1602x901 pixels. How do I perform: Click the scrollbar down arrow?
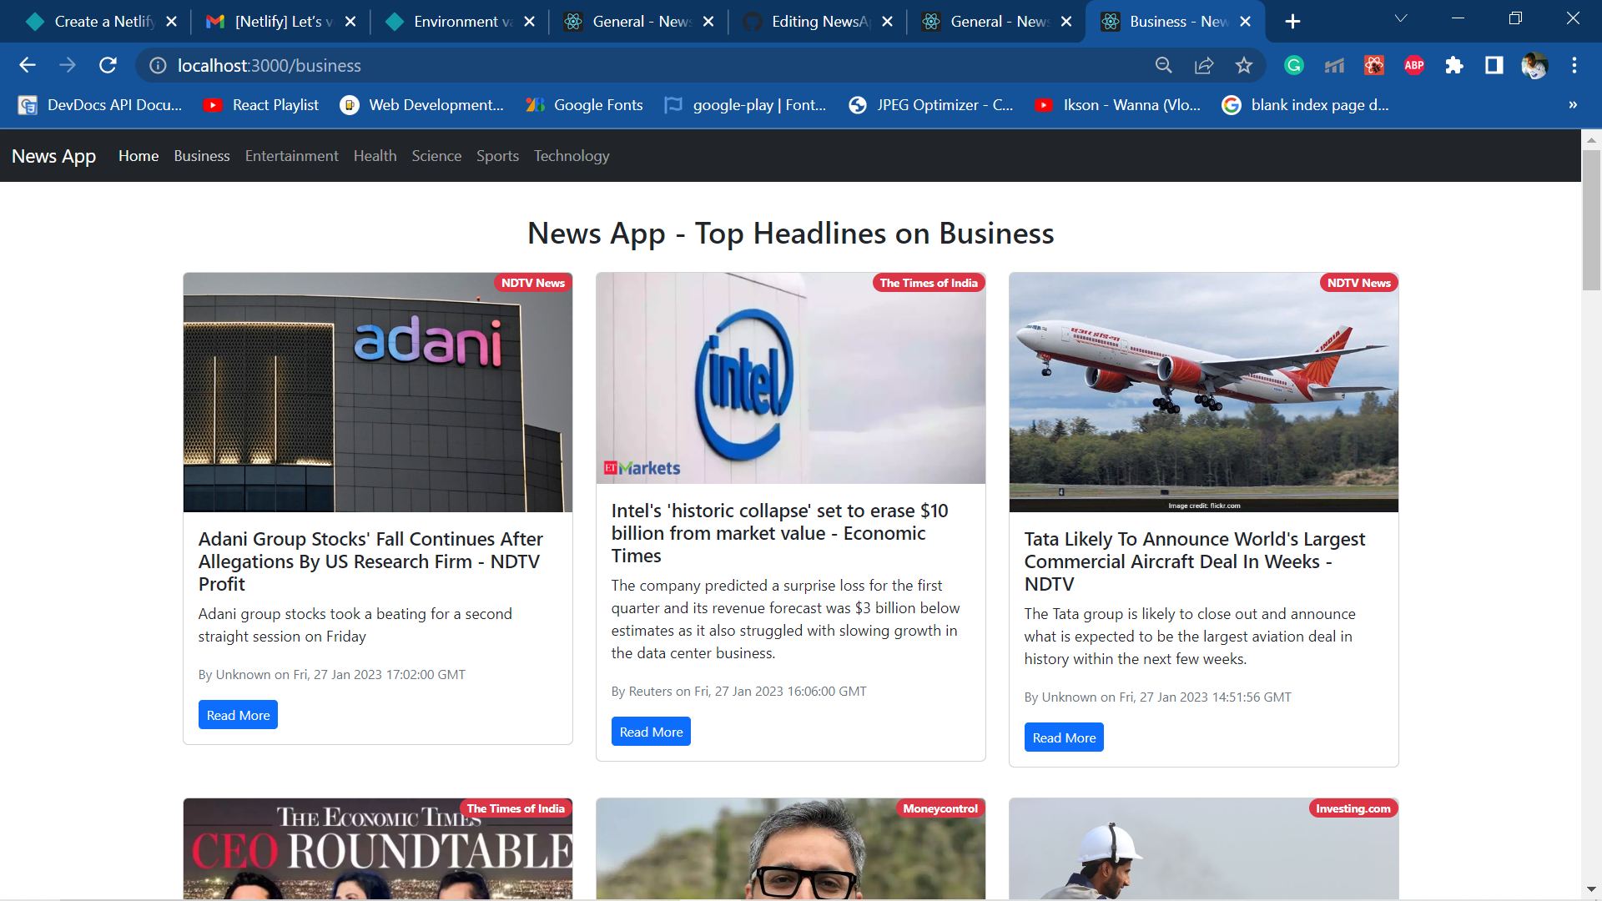click(x=1591, y=889)
